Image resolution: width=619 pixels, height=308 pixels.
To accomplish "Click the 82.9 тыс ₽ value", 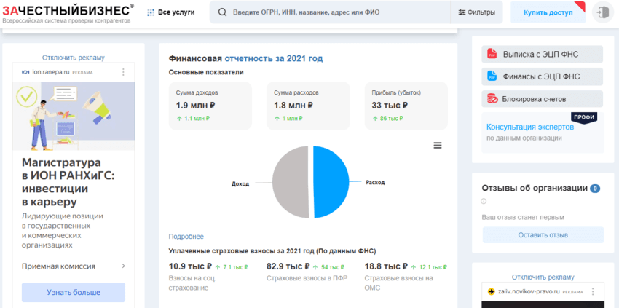I will point(288,266).
